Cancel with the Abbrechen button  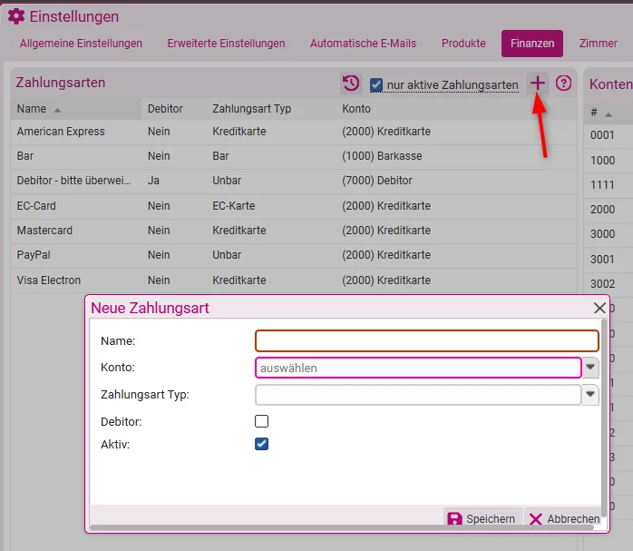click(564, 518)
